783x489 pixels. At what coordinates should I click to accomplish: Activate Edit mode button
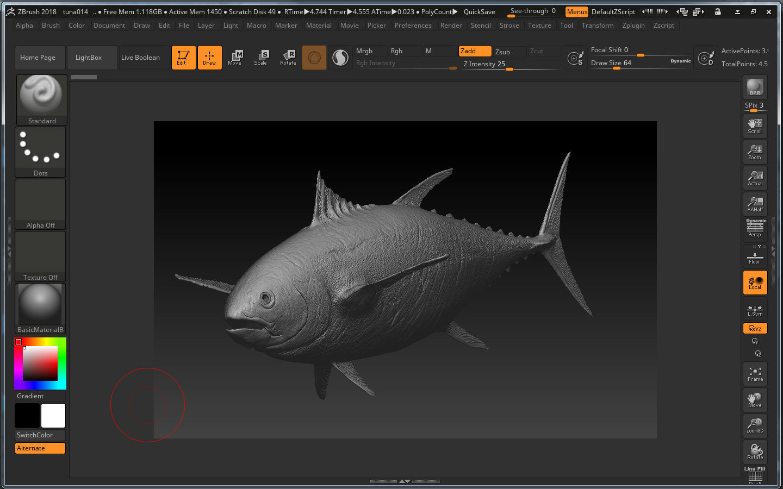click(183, 58)
